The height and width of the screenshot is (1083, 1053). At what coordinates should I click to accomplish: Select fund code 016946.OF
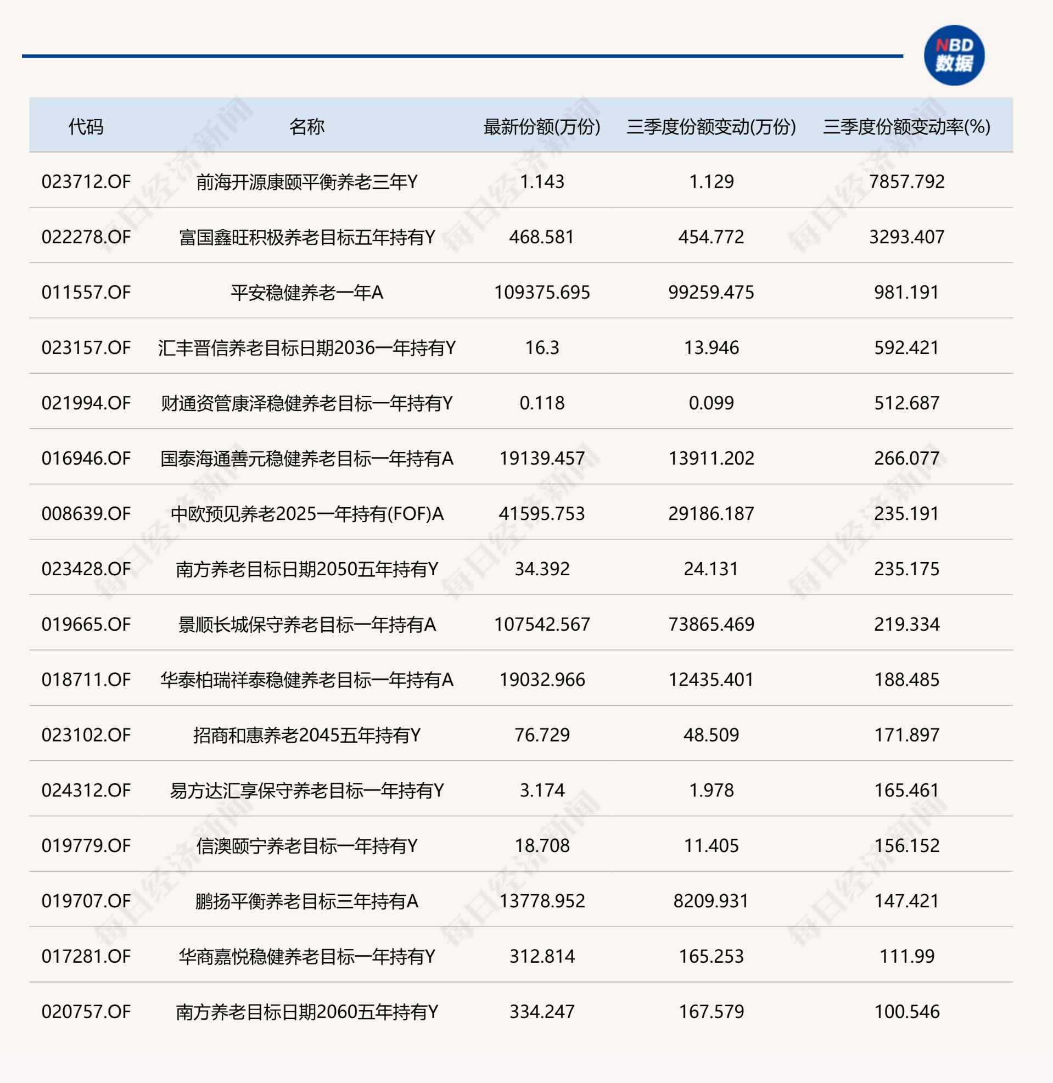click(86, 458)
